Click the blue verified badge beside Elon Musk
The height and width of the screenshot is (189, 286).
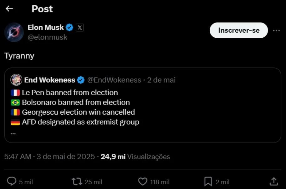coord(69,27)
